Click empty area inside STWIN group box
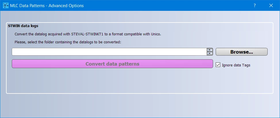Viewport: 280px width, 118px height. (139, 81)
